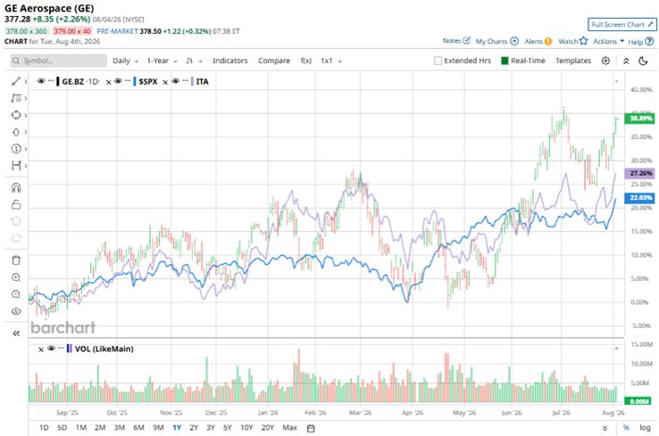Delete drawings with the trash icon

coord(16,260)
